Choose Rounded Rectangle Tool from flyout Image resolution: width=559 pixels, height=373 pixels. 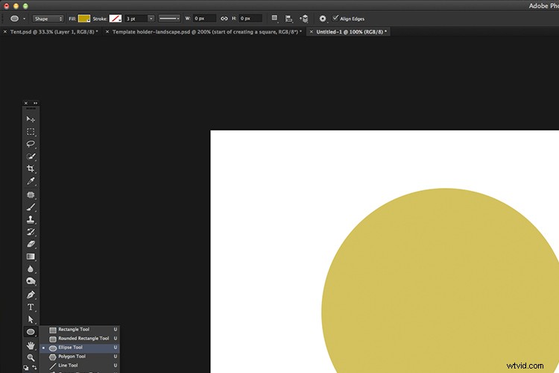[x=80, y=339]
